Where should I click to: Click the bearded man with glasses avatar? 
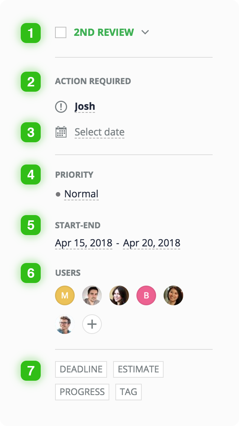[x=65, y=324]
